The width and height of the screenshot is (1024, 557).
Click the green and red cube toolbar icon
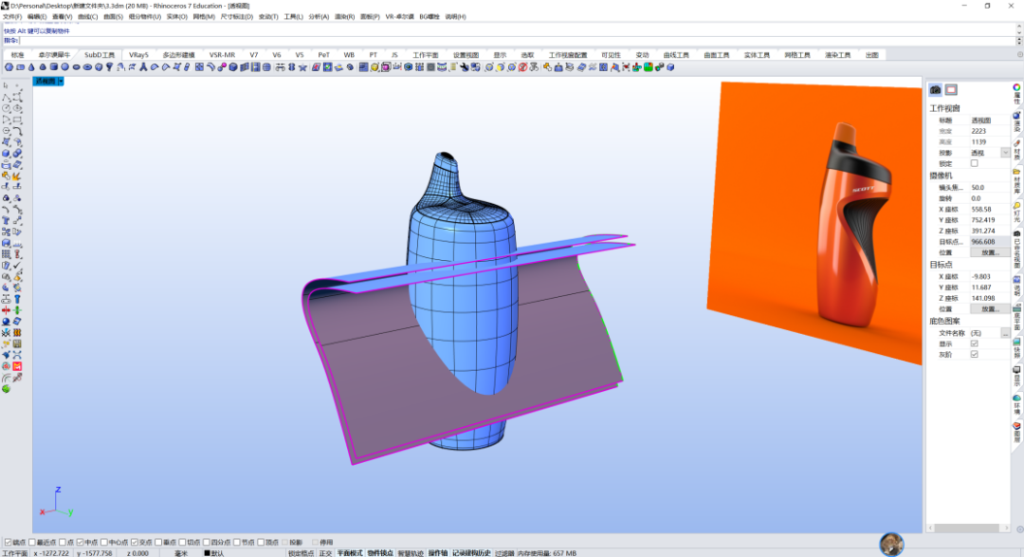click(x=649, y=67)
